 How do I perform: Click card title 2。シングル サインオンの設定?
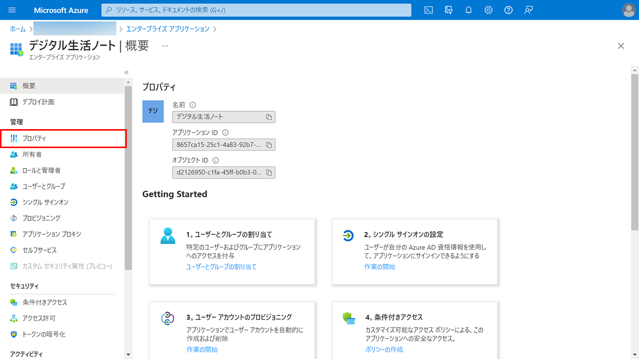404,234
